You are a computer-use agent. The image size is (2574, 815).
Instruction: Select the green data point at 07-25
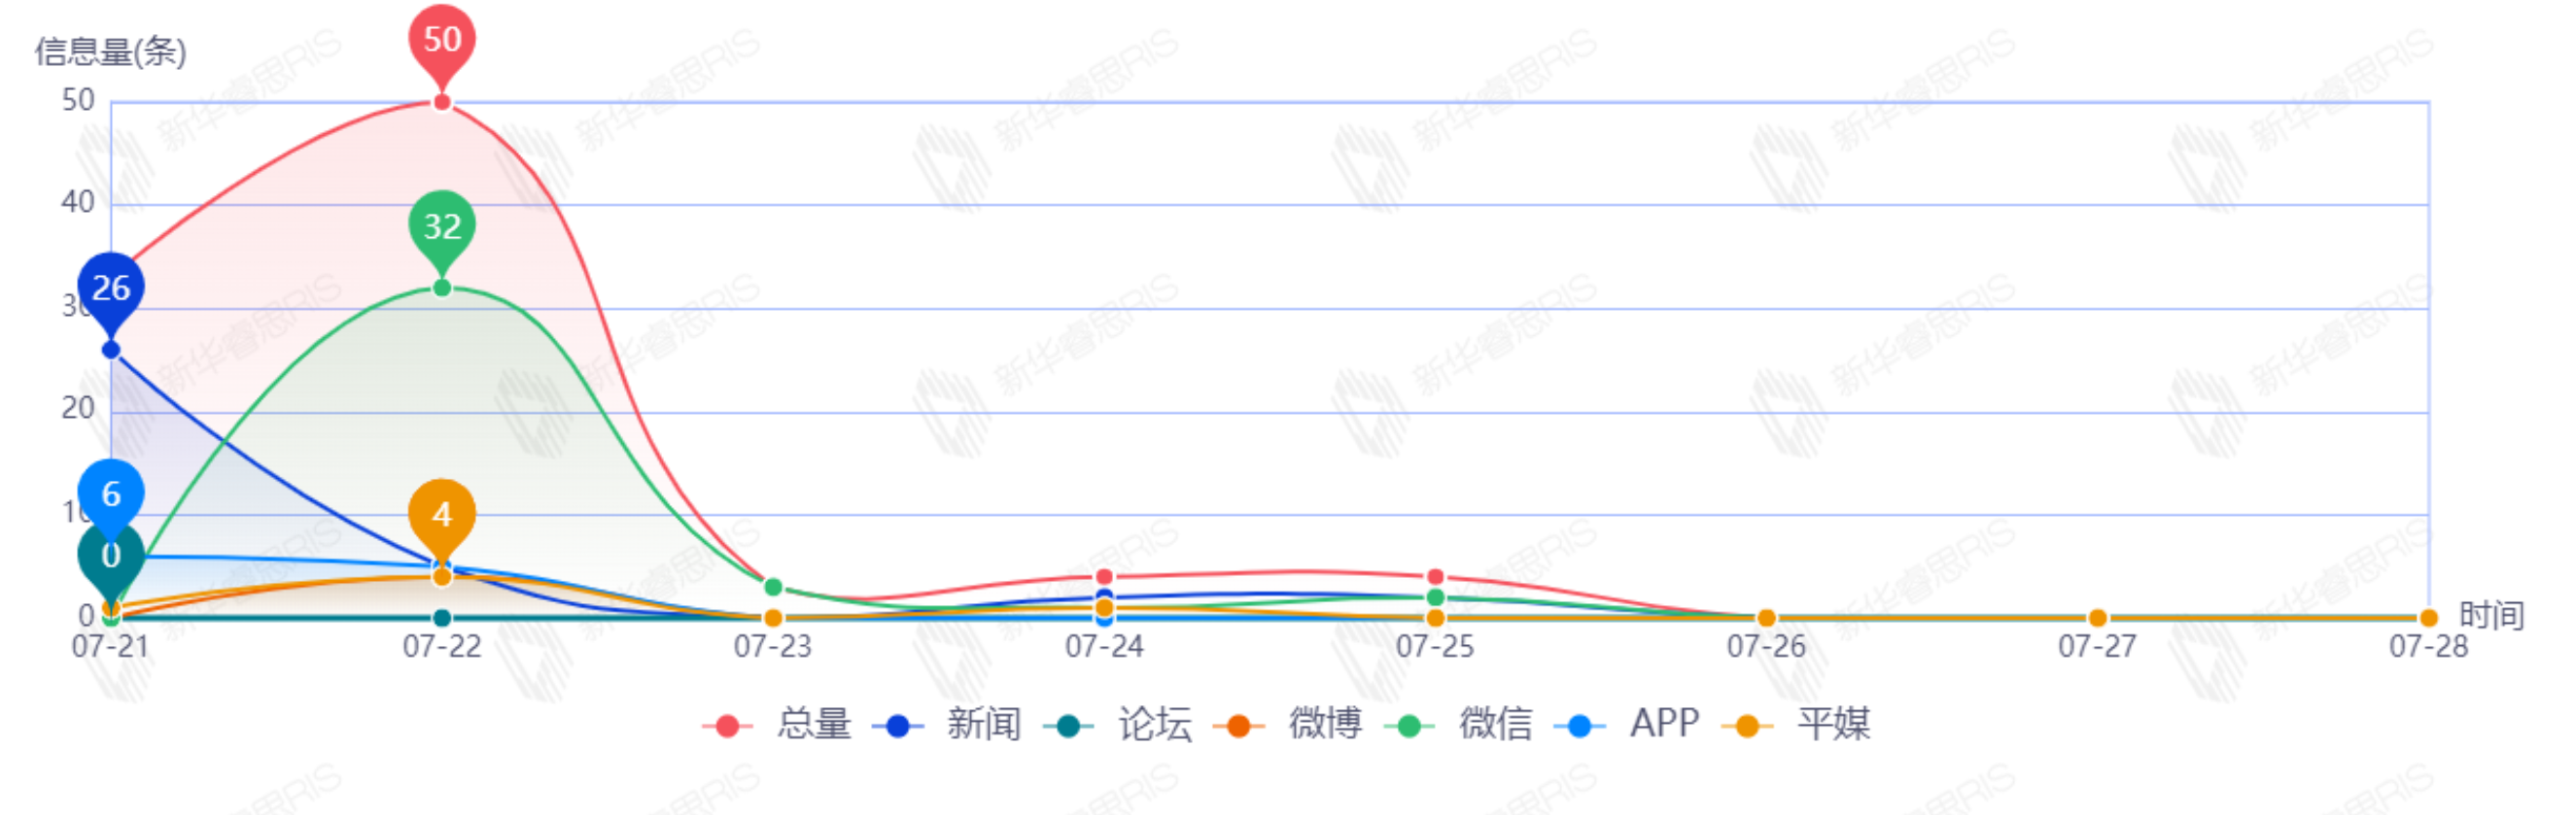(x=1435, y=597)
